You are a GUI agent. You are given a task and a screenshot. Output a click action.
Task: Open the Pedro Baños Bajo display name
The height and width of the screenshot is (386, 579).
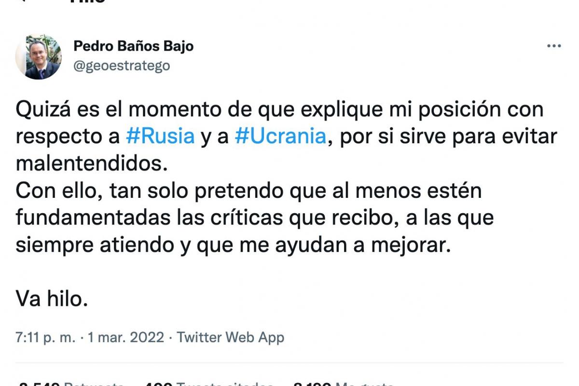tap(133, 46)
